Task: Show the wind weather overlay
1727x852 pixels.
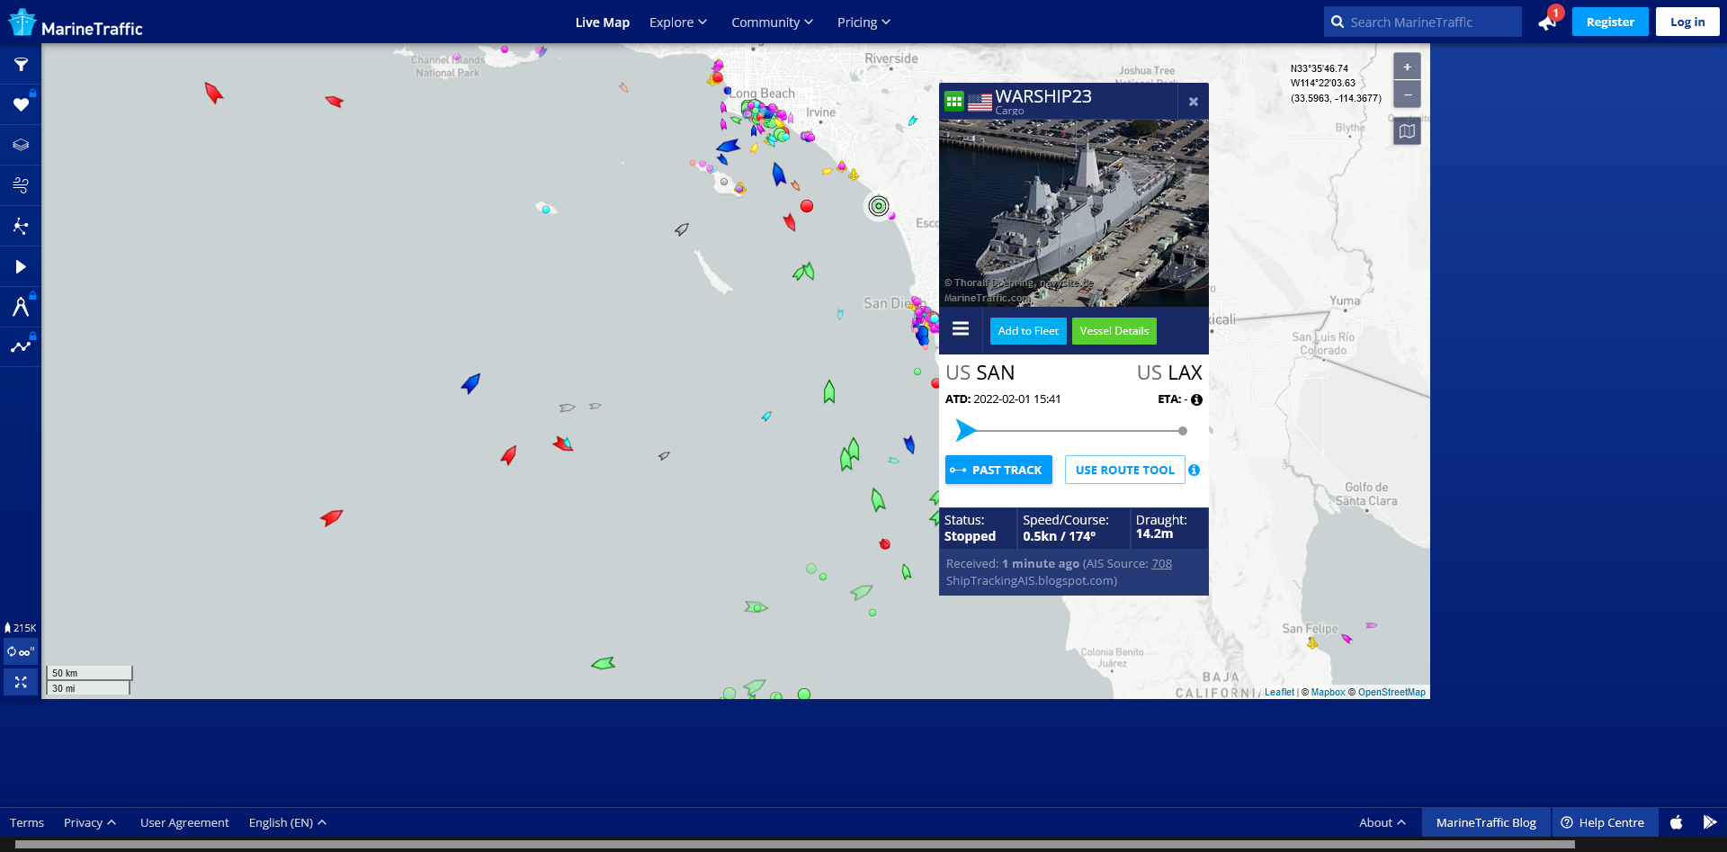Action: click(21, 185)
